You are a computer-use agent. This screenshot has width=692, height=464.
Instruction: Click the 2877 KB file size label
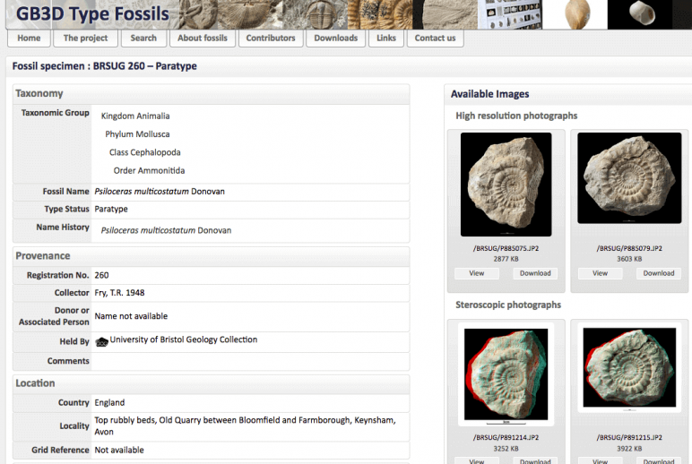pyautogui.click(x=506, y=259)
